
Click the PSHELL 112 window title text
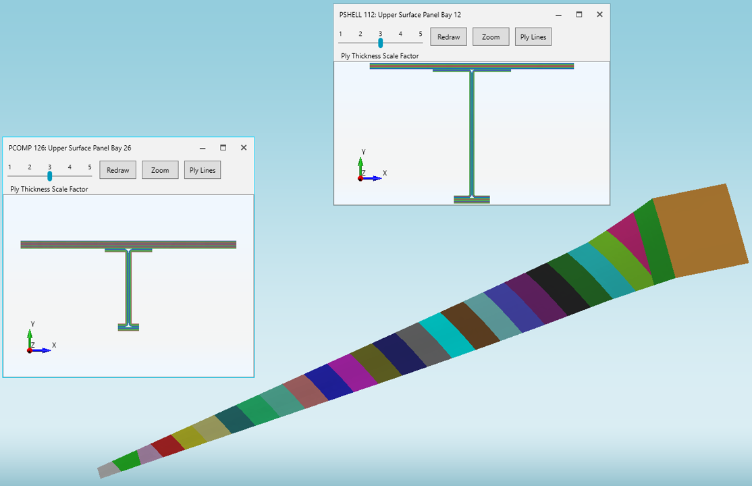(400, 15)
